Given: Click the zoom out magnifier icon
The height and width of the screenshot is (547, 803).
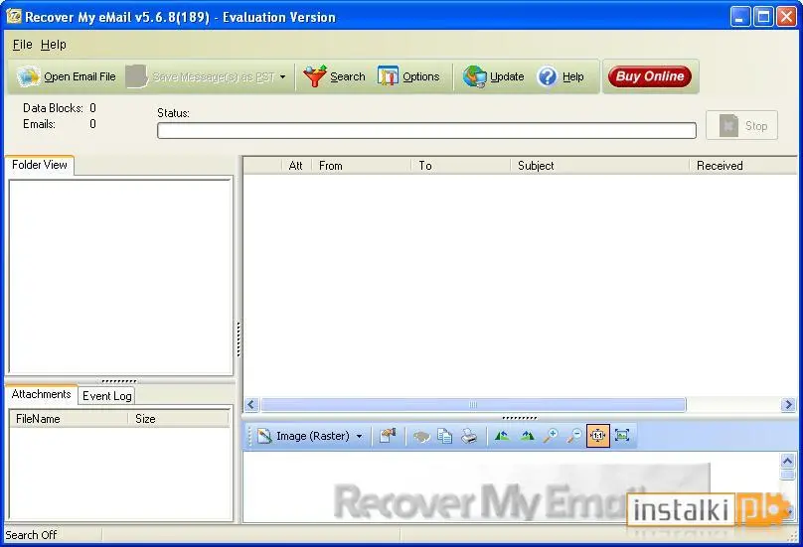Looking at the screenshot, I should [x=574, y=436].
